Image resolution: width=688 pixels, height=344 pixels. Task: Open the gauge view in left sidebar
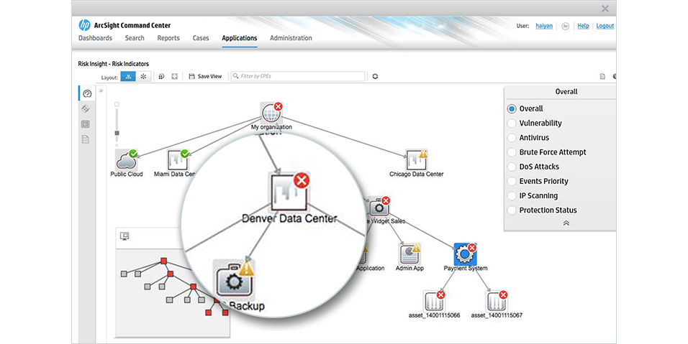87,93
